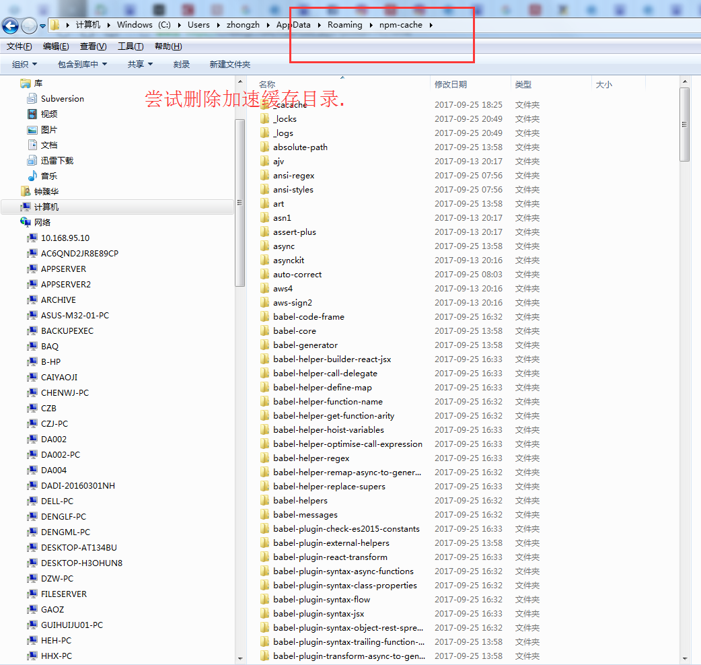The image size is (701, 665).
Task: Click the folder icon of absolute-path
Action: (x=264, y=147)
